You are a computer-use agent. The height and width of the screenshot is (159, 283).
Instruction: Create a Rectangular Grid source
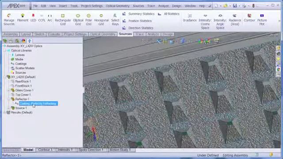[x=63, y=19]
